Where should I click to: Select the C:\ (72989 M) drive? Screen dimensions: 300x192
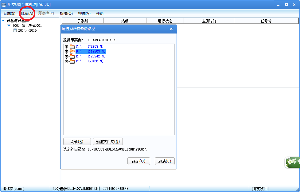point(90,46)
